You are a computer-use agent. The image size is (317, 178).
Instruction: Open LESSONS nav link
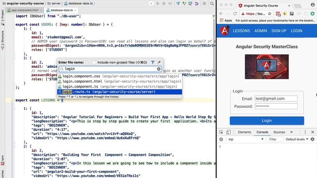241,31
